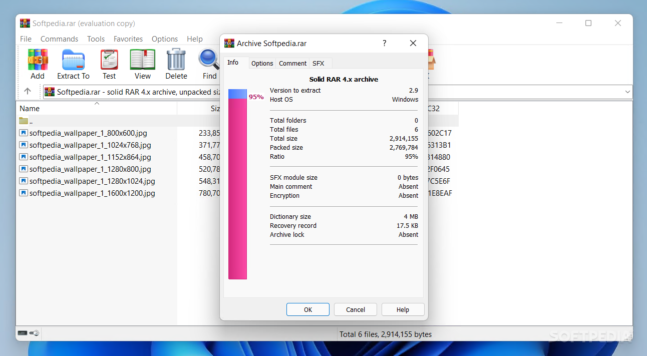Click the drive and key status bar icon
Viewport: 647px width, 356px height.
[29, 333]
